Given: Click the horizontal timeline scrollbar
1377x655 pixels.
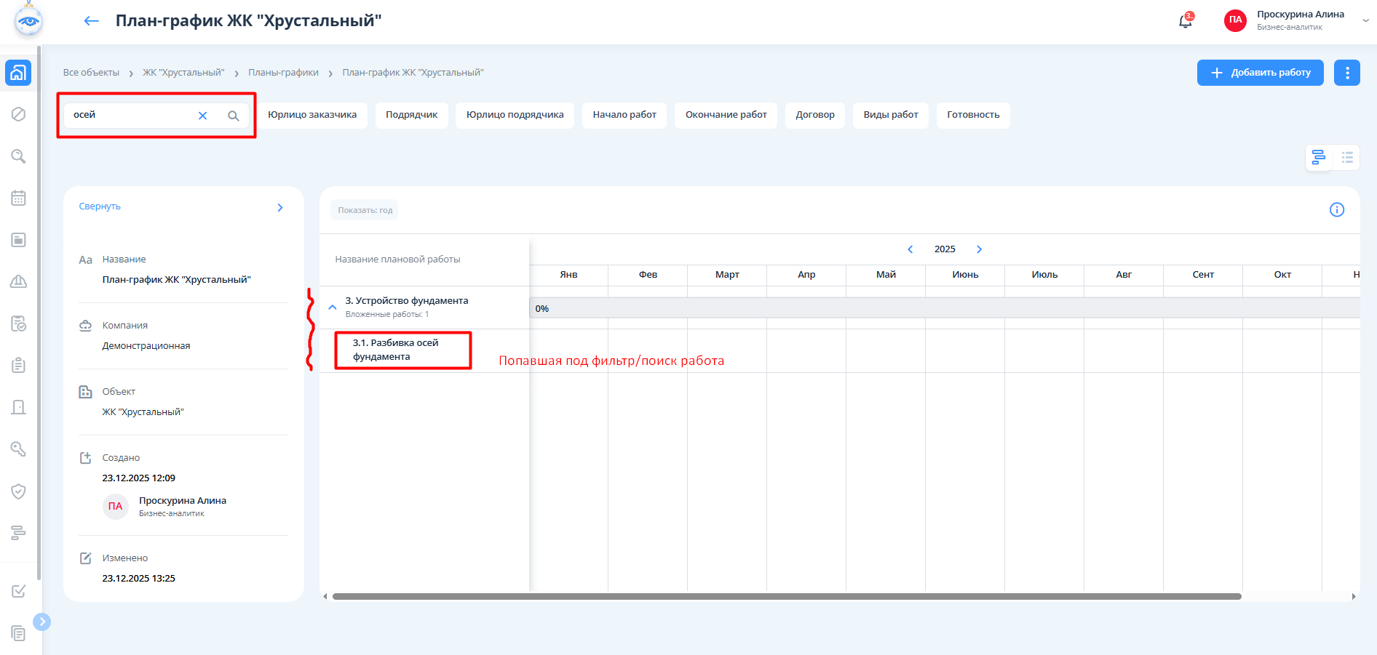Looking at the screenshot, I should (786, 596).
